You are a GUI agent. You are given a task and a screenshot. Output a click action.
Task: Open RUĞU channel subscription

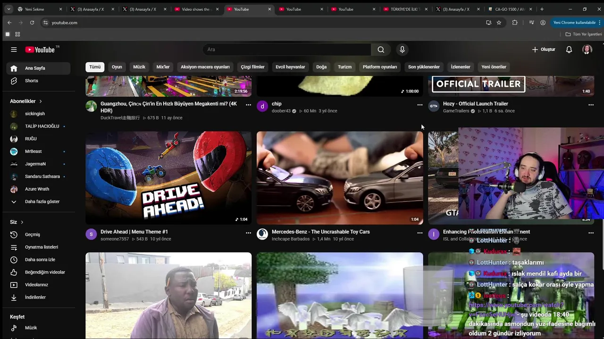point(39,139)
